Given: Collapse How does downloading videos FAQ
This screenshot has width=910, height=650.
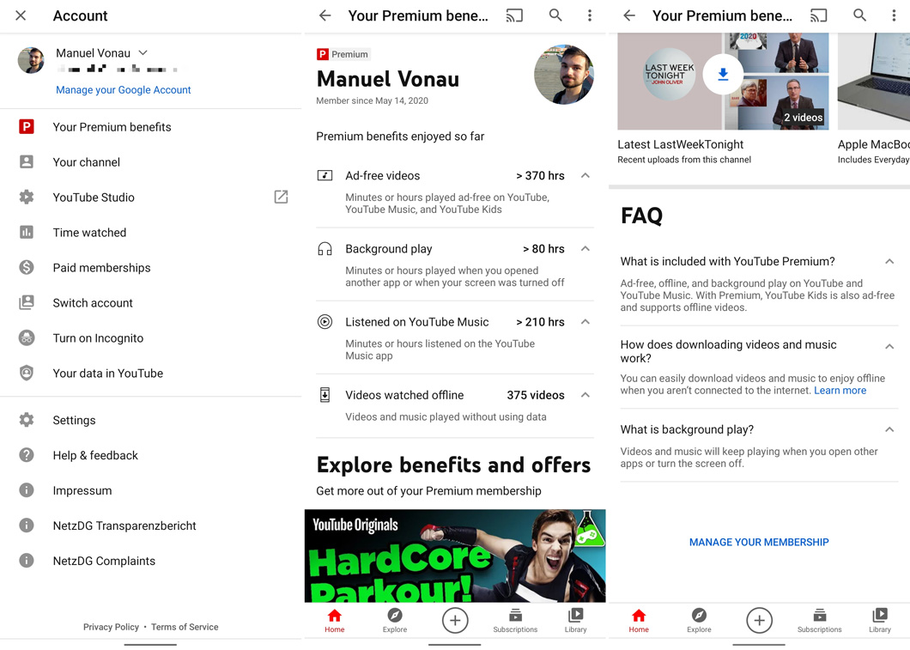Looking at the screenshot, I should point(889,347).
